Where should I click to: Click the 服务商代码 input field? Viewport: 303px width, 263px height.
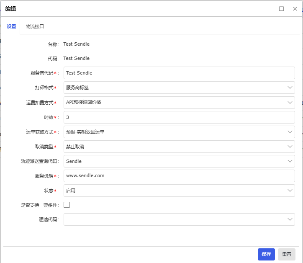coord(179,73)
